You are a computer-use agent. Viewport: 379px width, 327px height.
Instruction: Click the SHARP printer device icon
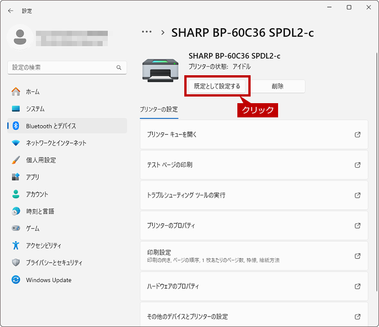[161, 69]
